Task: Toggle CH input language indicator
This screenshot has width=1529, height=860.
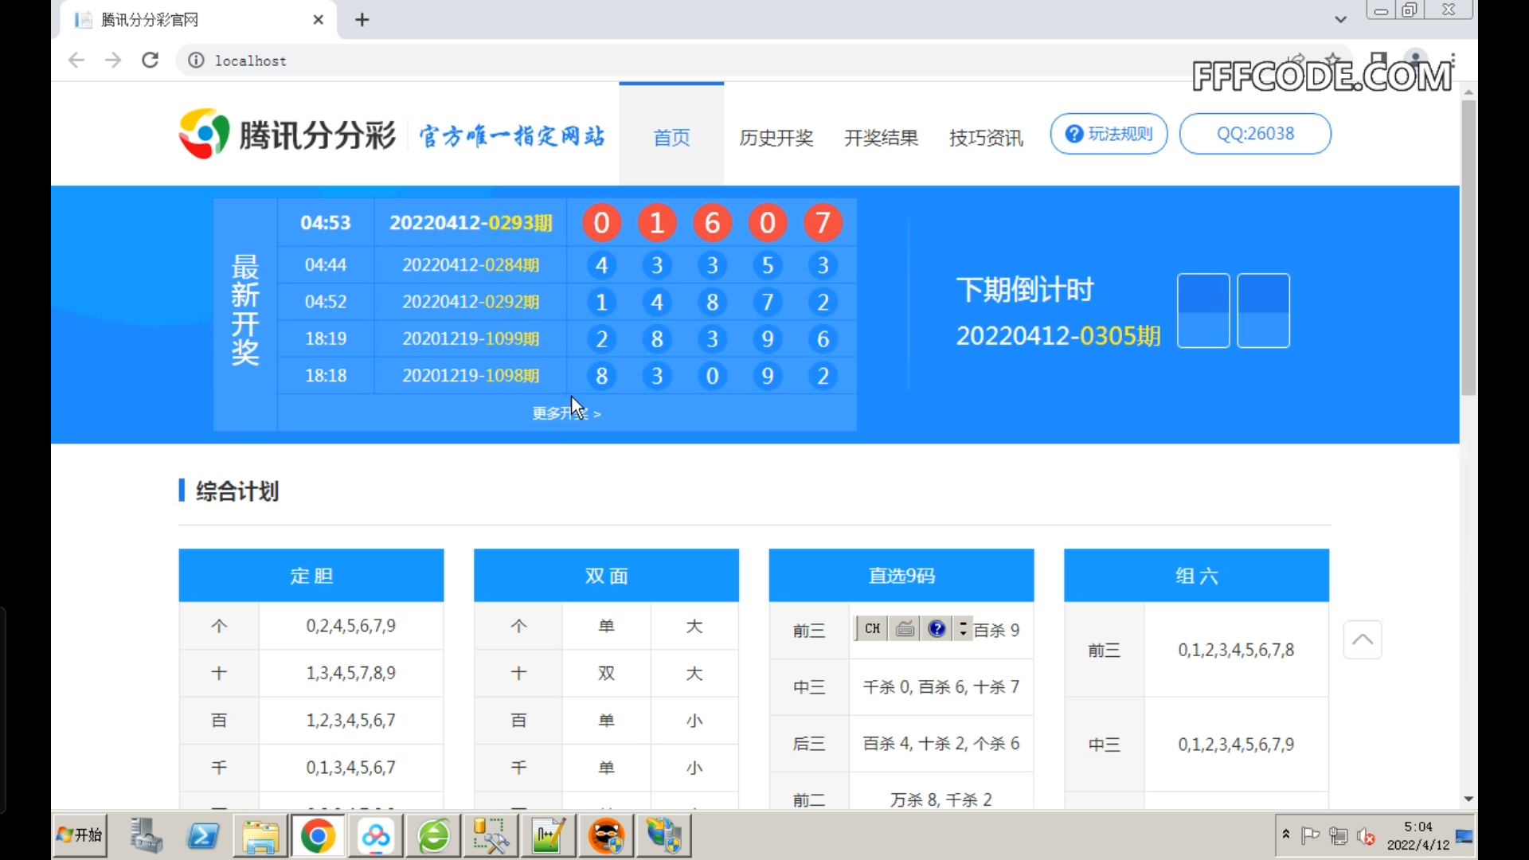Action: [x=872, y=629]
